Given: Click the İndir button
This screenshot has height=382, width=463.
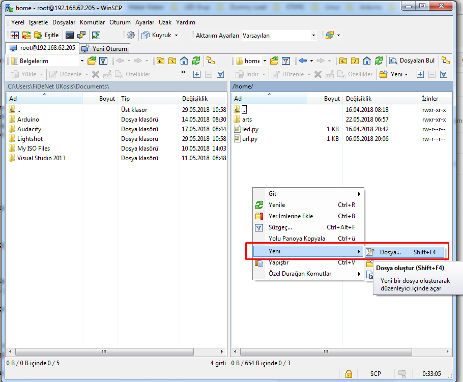Looking at the screenshot, I should tap(248, 74).
